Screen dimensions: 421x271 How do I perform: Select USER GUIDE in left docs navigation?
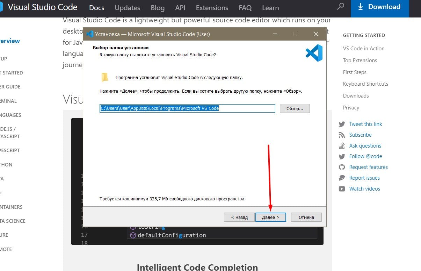(x=10, y=87)
